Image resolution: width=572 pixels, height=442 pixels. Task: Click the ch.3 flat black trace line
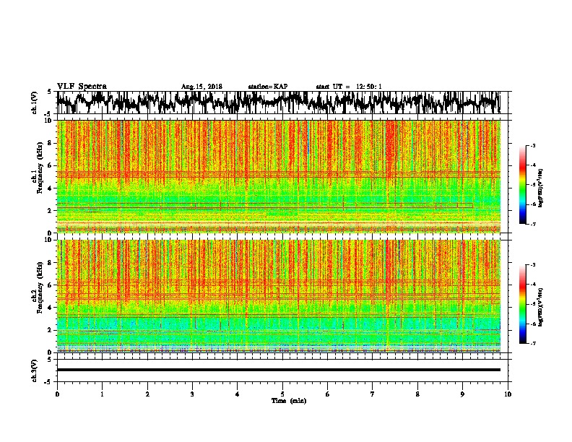(x=279, y=370)
